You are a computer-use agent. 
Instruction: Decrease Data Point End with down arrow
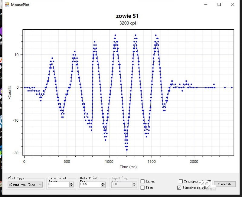(103, 186)
